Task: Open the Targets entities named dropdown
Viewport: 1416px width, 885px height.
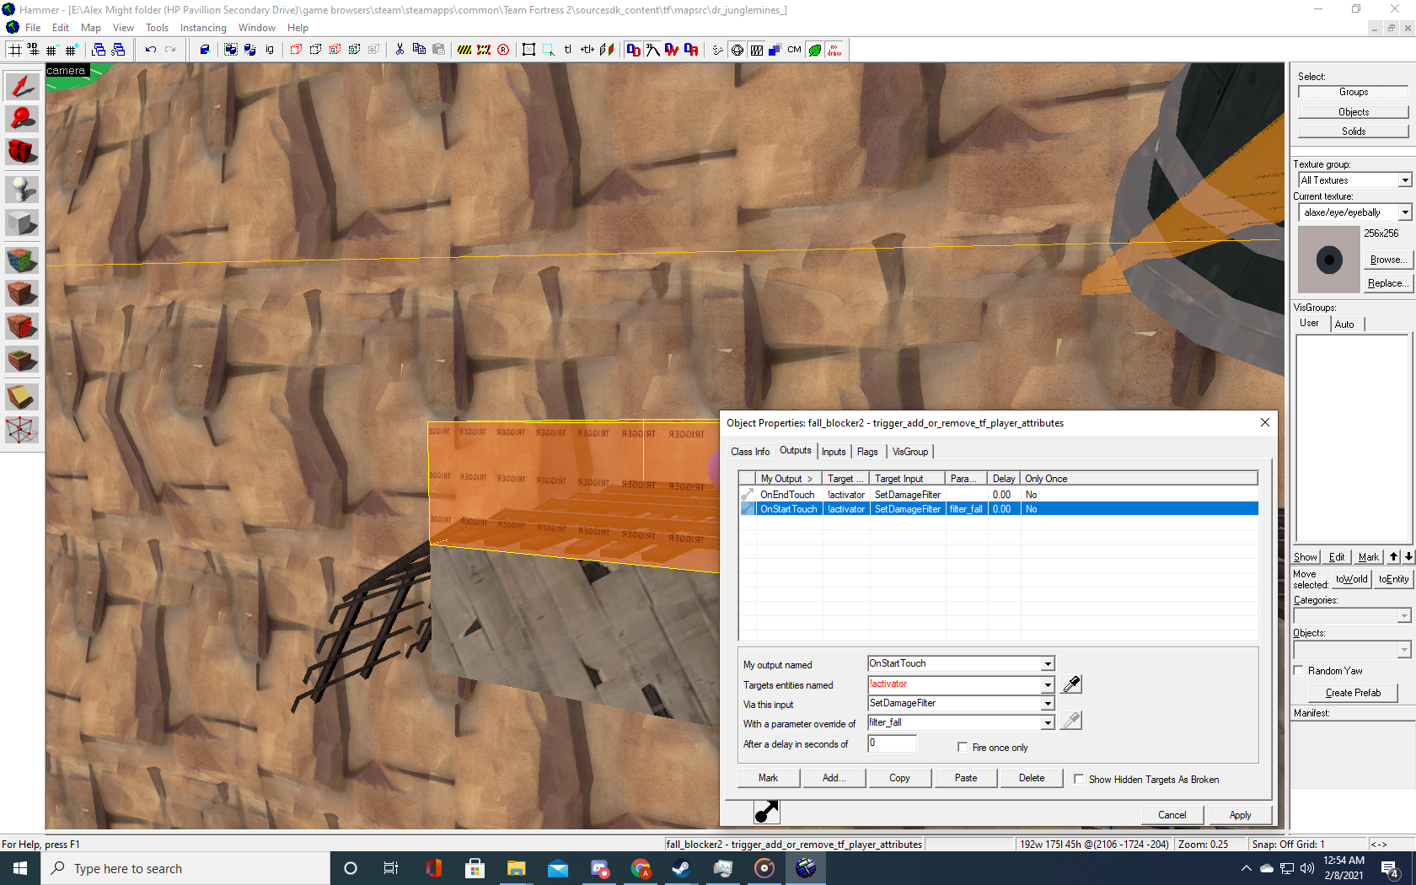Action: pyautogui.click(x=1048, y=684)
